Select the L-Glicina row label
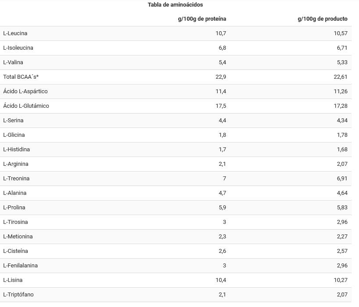Viewport: 359px width, 307px height. pyautogui.click(x=14, y=135)
